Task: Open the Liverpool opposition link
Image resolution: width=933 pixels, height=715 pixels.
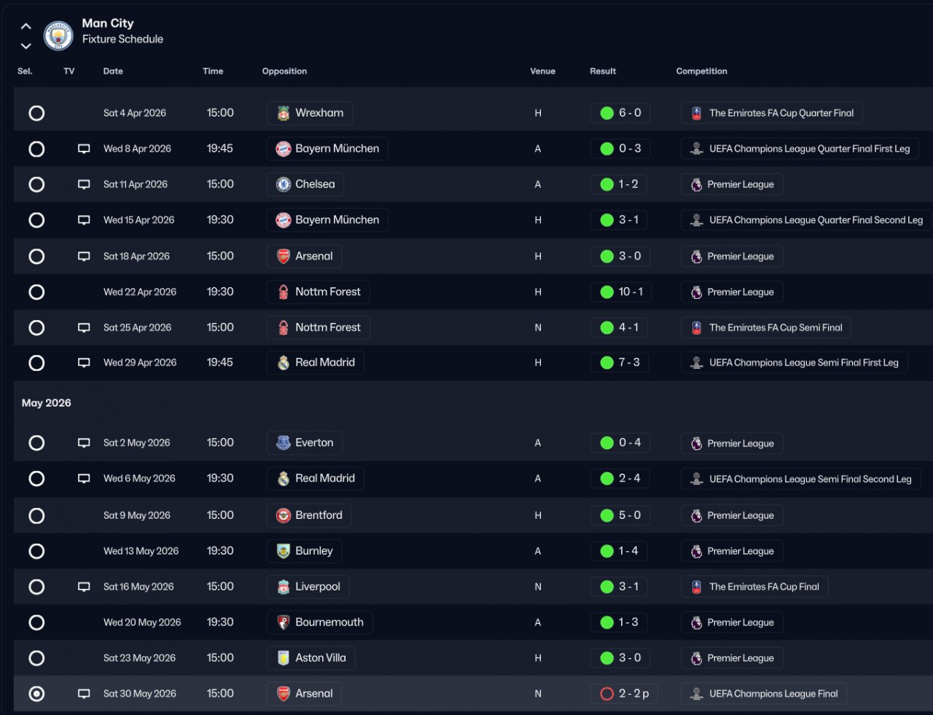Action: [317, 587]
